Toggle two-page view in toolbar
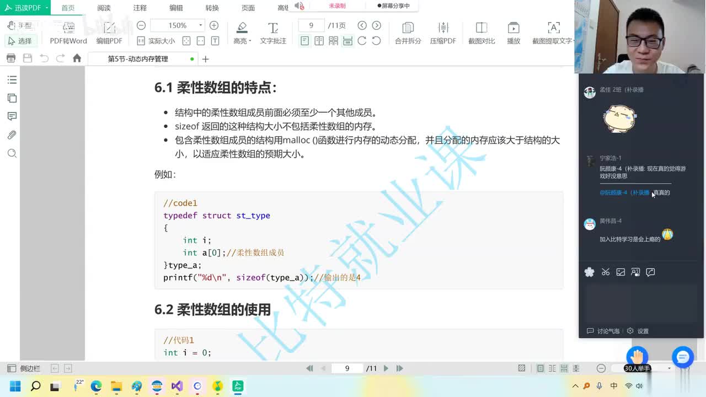Screen dimensions: 706x397 point(319,41)
